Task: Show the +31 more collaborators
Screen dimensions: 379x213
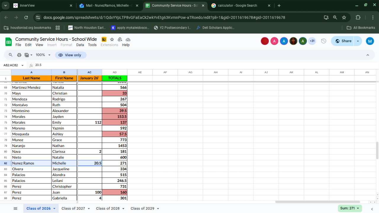Action: (x=312, y=41)
